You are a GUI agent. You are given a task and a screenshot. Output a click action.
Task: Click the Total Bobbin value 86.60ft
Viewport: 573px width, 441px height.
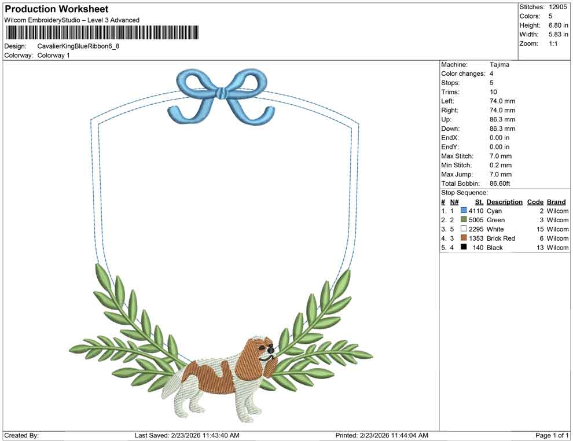point(500,183)
